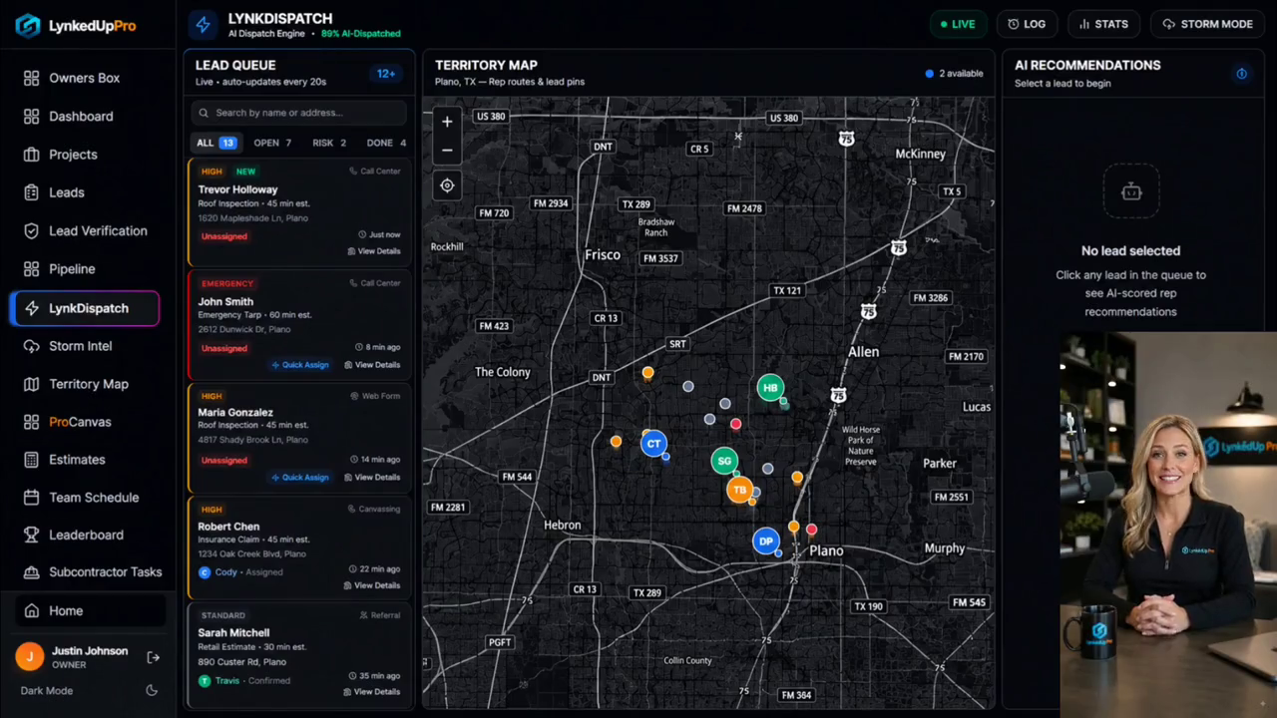This screenshot has width=1277, height=718.
Task: Click the search field in Lead Queue
Action: pyautogui.click(x=298, y=113)
